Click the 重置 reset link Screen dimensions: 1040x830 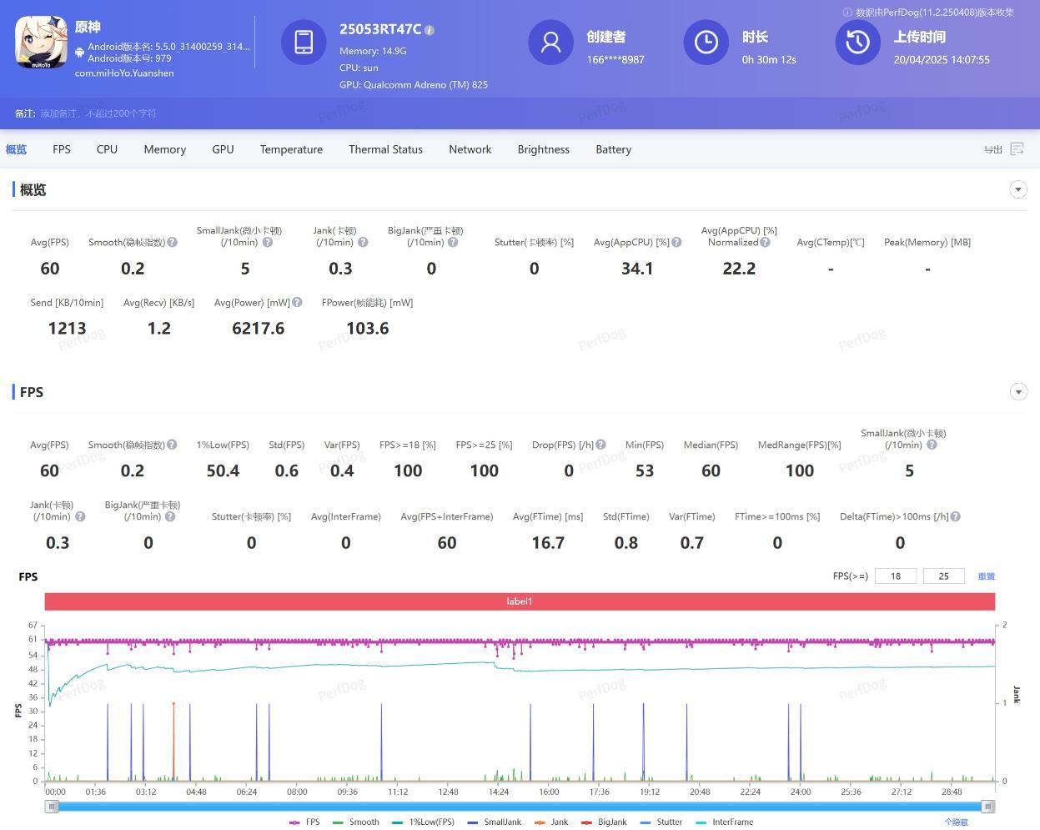pos(986,576)
